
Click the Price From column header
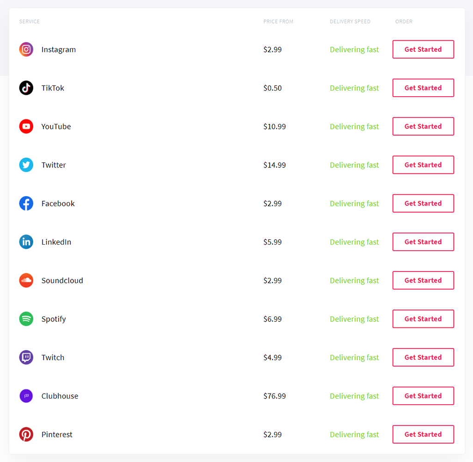[x=278, y=21]
